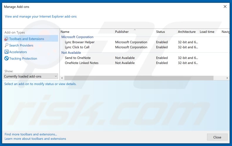Click Enabled status of OneNote Linked Notes
Screen dimensions: 232x146
click(162, 63)
